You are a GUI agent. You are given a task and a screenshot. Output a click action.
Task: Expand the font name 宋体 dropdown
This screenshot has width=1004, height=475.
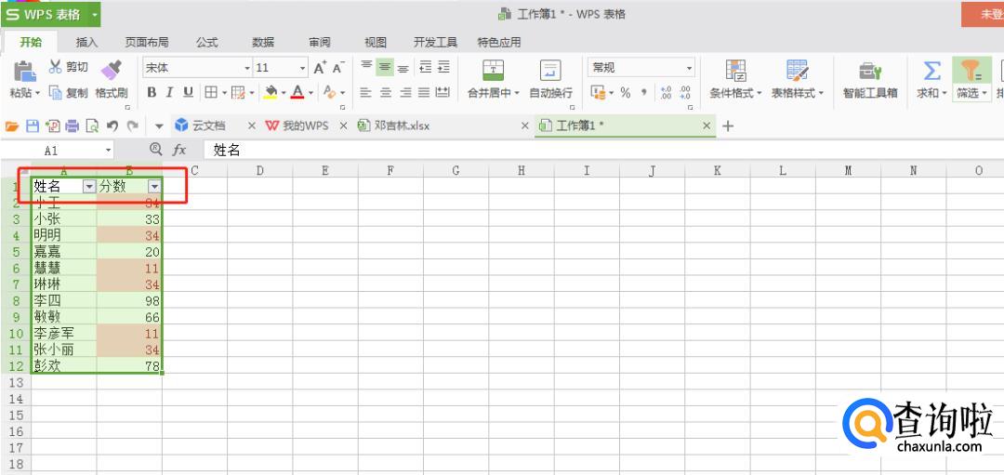click(247, 68)
